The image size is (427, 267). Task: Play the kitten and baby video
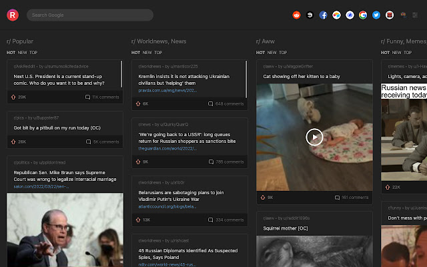coord(314,137)
